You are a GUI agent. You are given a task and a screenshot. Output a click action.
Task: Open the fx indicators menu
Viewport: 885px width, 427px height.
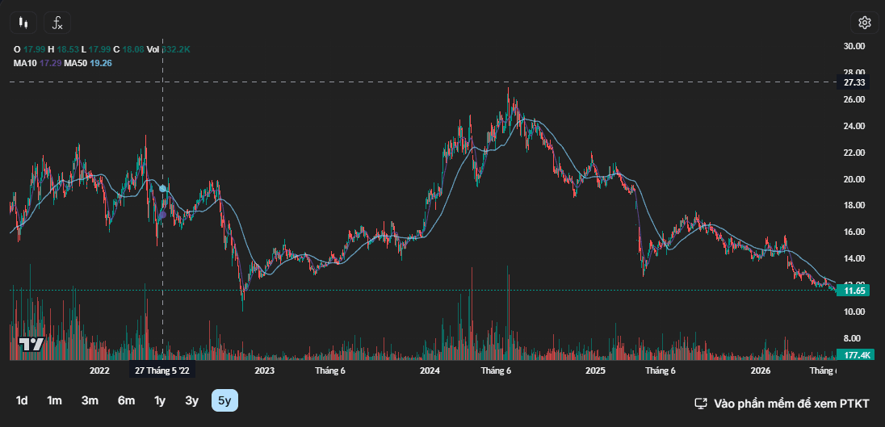tap(57, 23)
